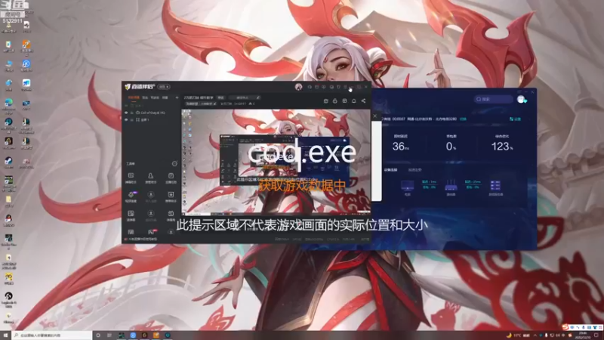Switch to the second scene tab
The width and height of the screenshot is (604, 340).
[145, 98]
